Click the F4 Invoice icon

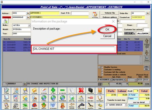pos(44,91)
